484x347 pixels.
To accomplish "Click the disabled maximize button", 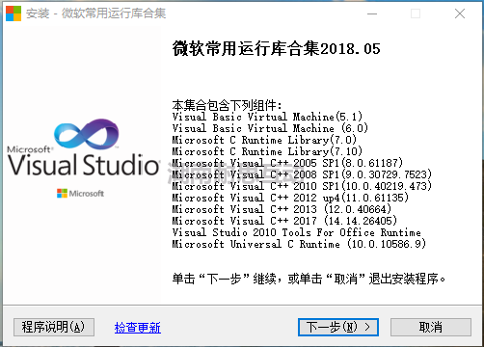I will pos(416,13).
